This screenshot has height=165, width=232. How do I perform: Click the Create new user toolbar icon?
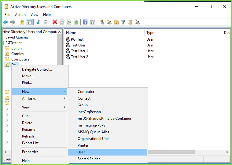tap(102, 22)
